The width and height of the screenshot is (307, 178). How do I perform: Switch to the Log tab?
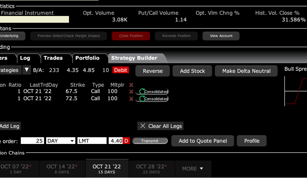point(25,58)
